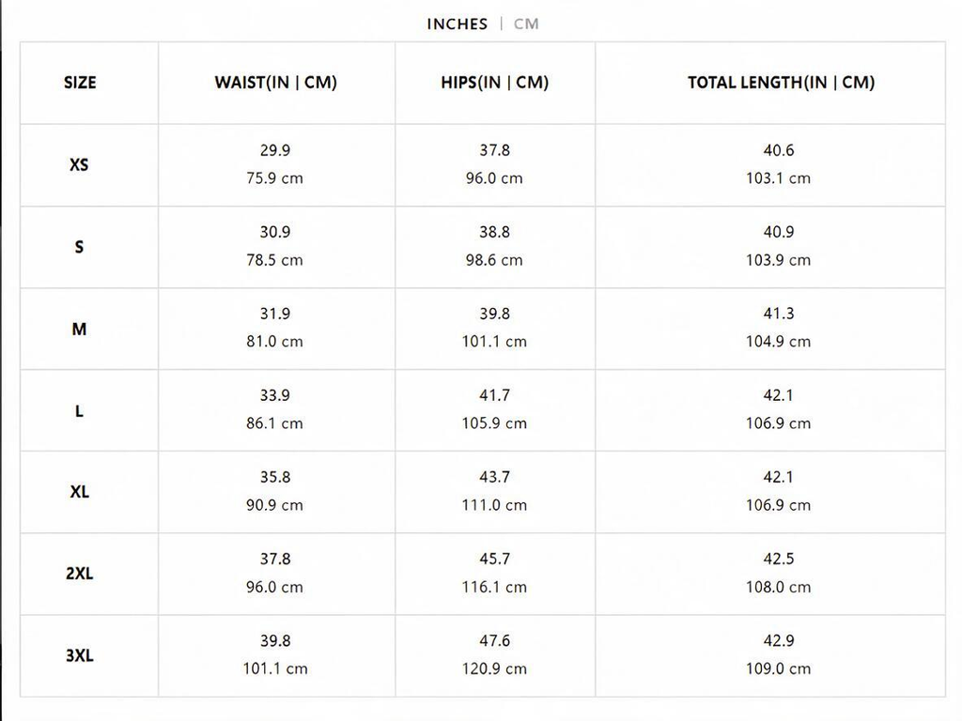Click the 2XL hips 116.1 cm value

(x=494, y=587)
